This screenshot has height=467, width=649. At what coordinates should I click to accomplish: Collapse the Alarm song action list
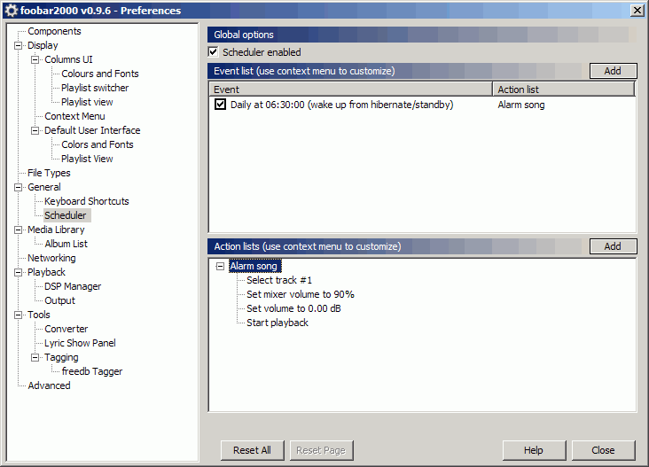click(x=220, y=266)
